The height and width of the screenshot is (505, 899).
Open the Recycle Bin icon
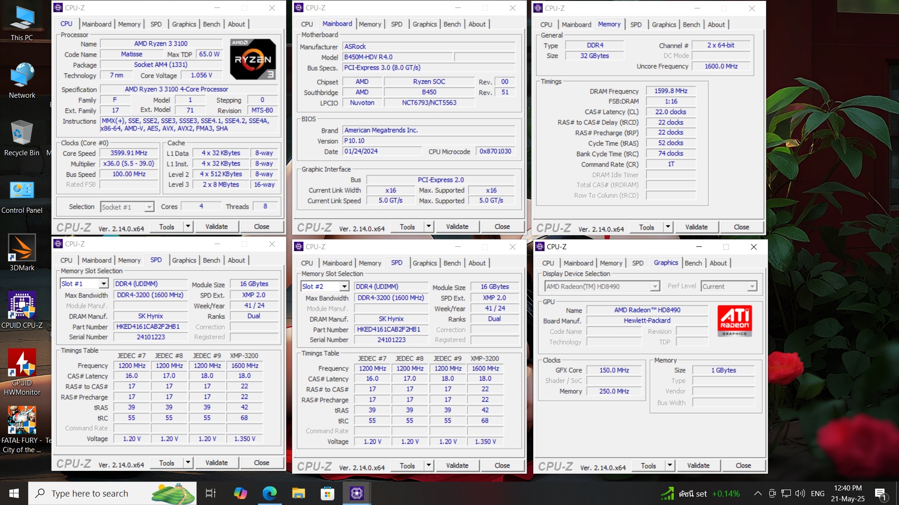coord(22,138)
